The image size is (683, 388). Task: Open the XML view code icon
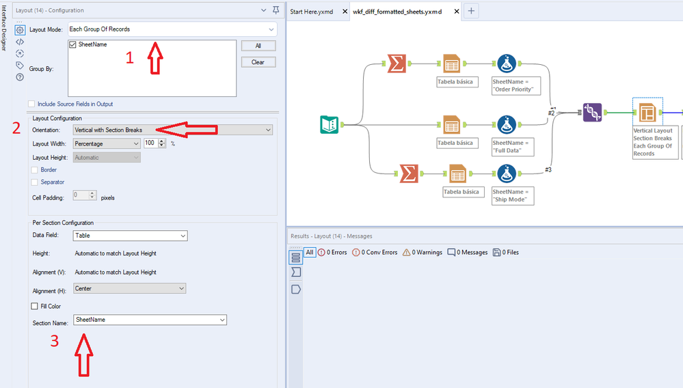tap(20, 42)
